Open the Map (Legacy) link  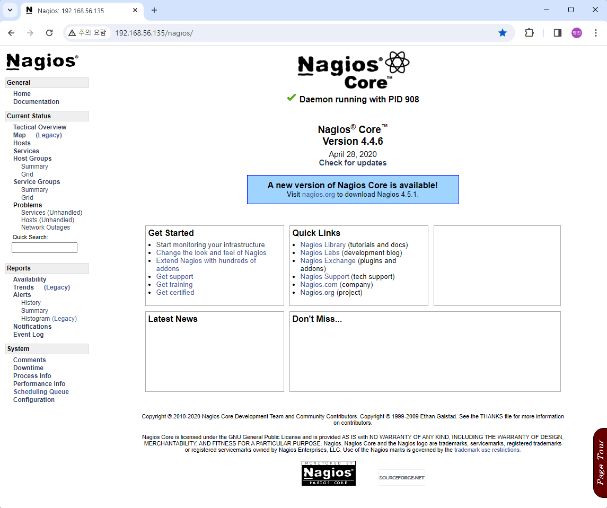49,135
